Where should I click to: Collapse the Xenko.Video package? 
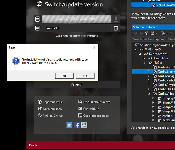click(x=149, y=94)
